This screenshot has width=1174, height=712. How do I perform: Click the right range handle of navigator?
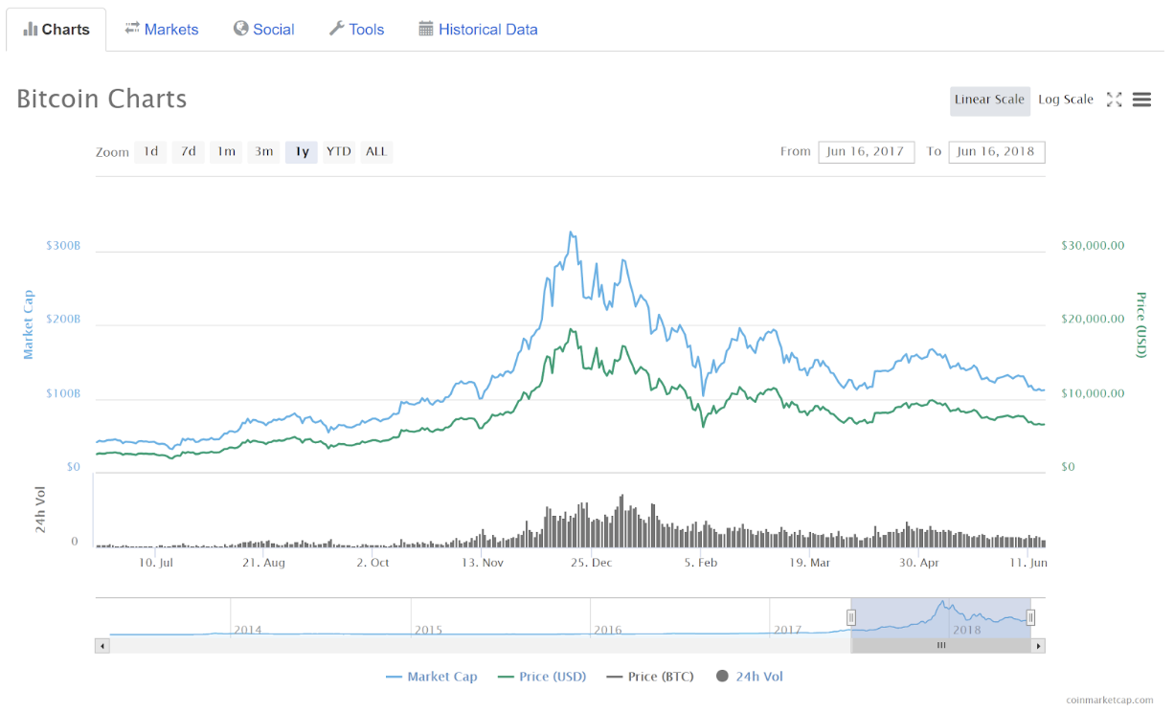pyautogui.click(x=1030, y=617)
